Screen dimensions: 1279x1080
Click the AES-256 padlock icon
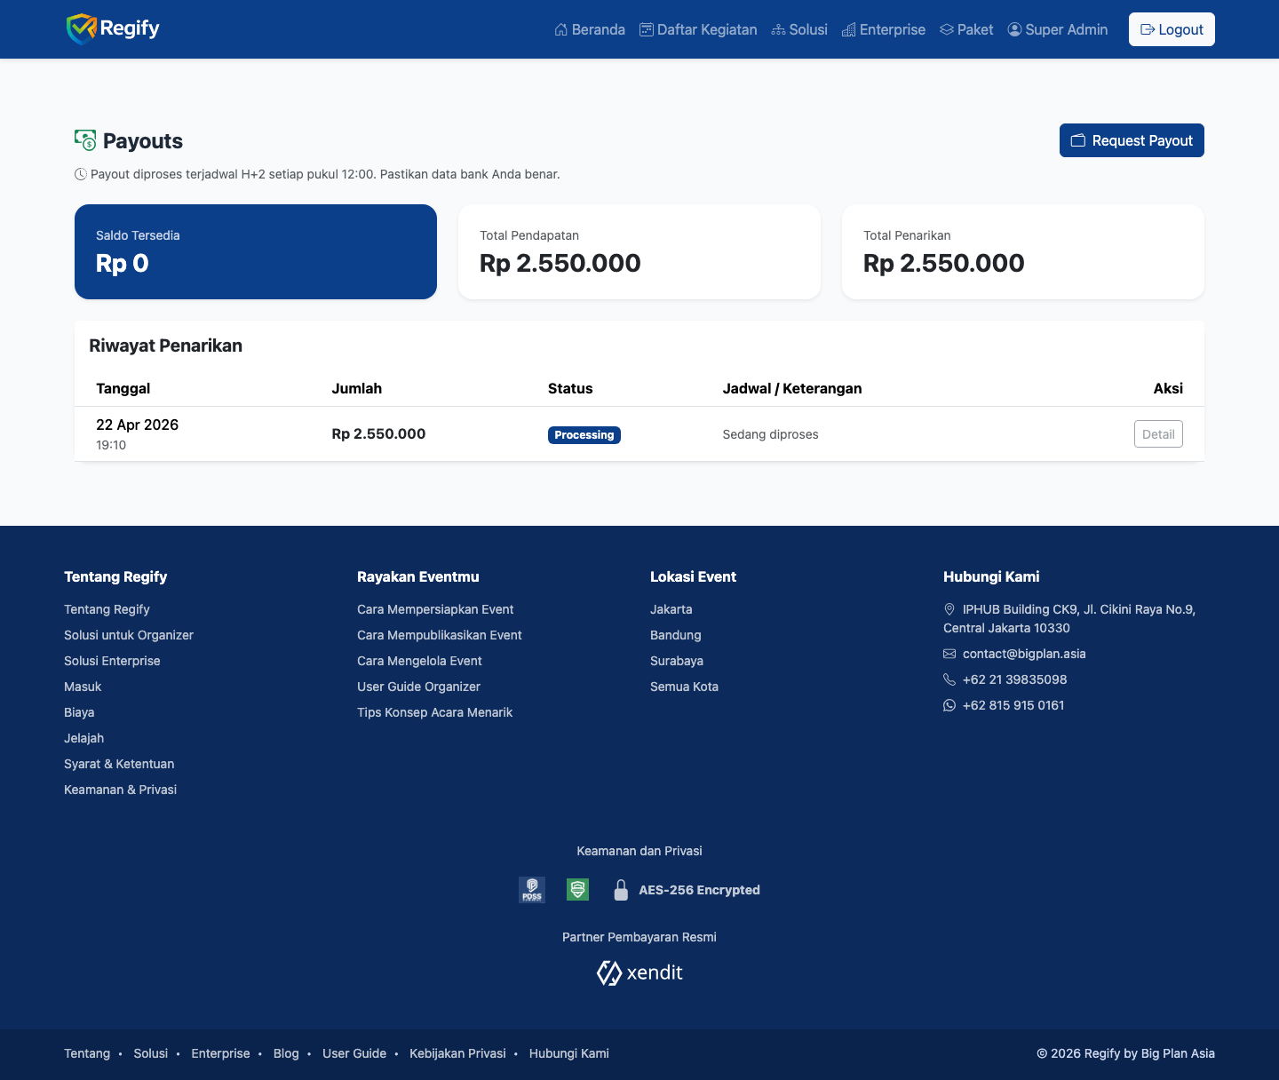621,890
